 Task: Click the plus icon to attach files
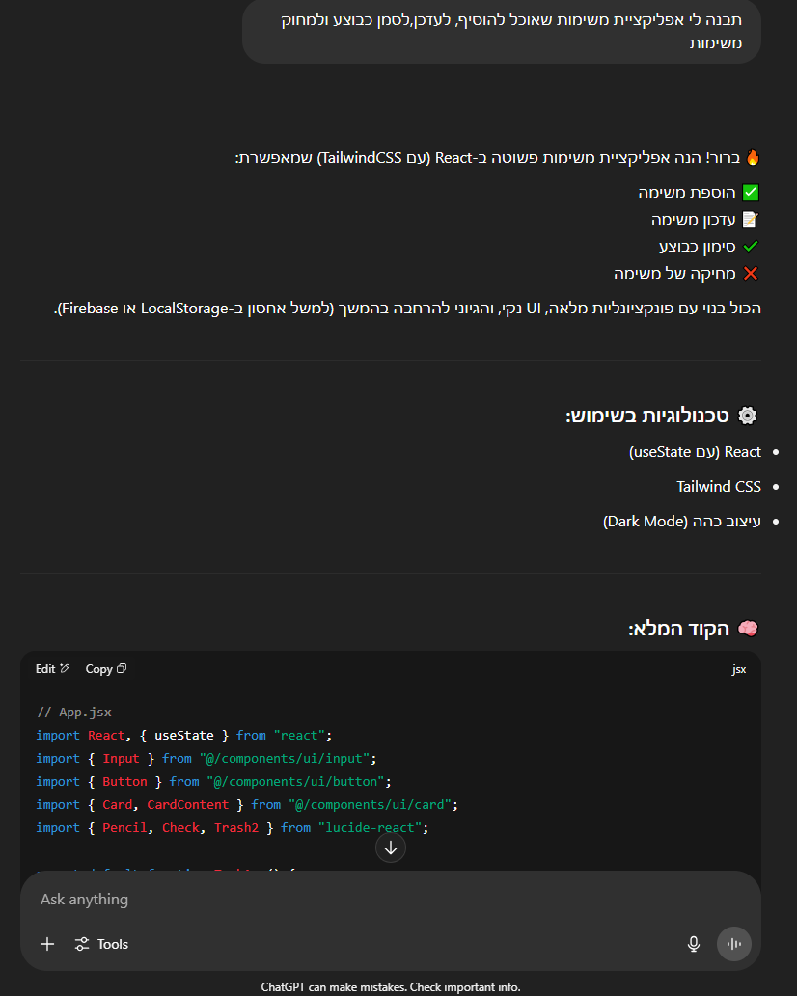click(47, 944)
